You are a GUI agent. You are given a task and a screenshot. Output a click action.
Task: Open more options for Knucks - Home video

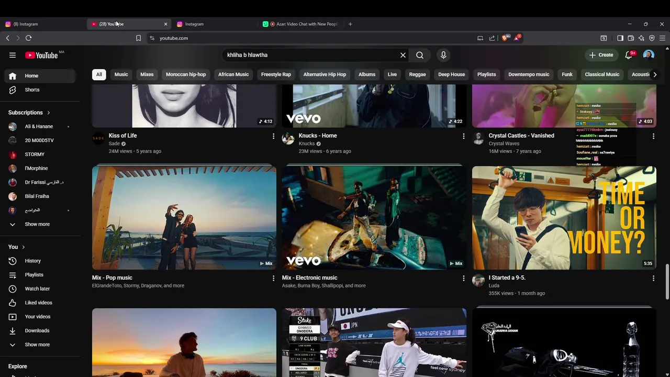(x=463, y=136)
